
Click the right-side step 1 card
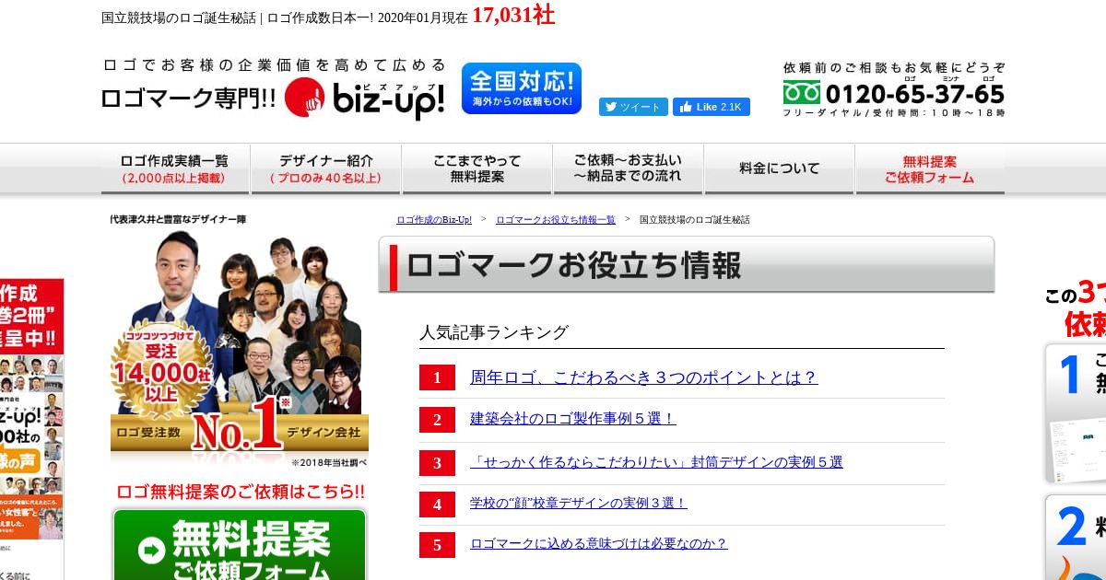coord(1075,414)
